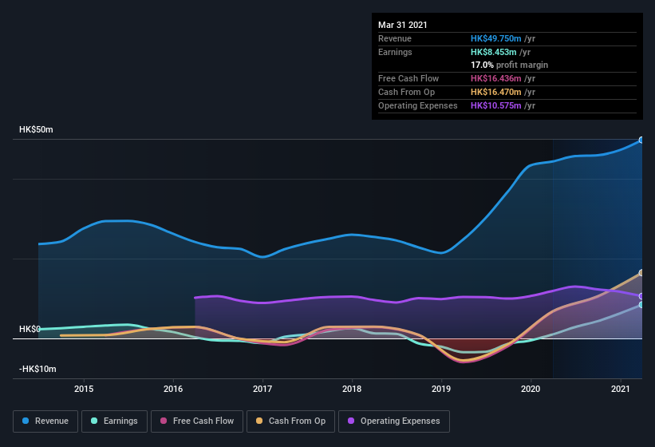The image size is (655, 447).
Task: Select the 2015 x-axis label
Action: click(x=84, y=389)
